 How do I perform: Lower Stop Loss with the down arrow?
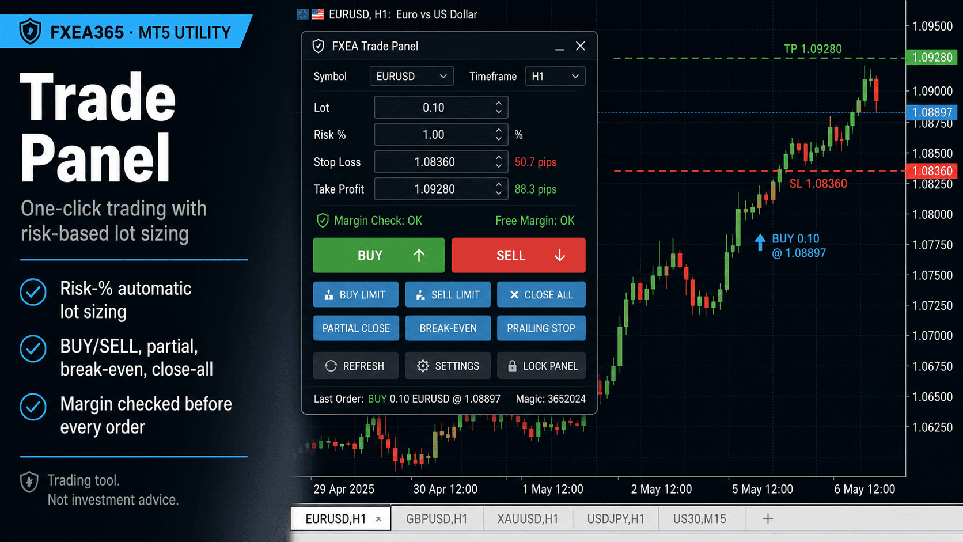tap(499, 166)
